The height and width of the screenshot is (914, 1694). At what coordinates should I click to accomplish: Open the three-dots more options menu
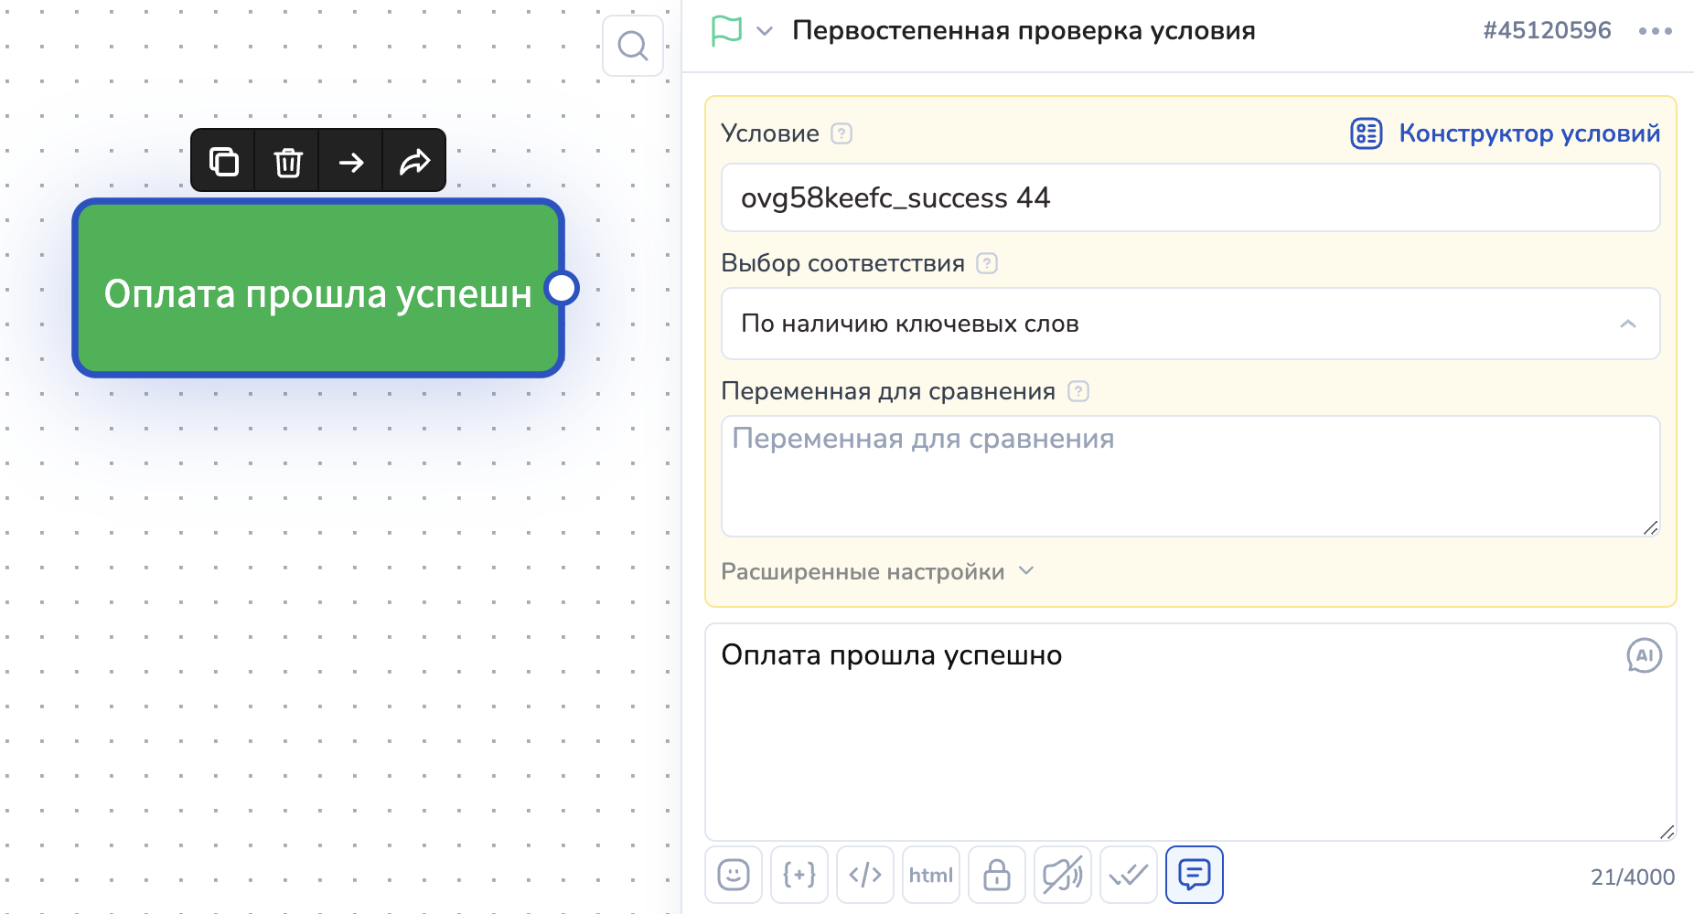[1655, 31]
